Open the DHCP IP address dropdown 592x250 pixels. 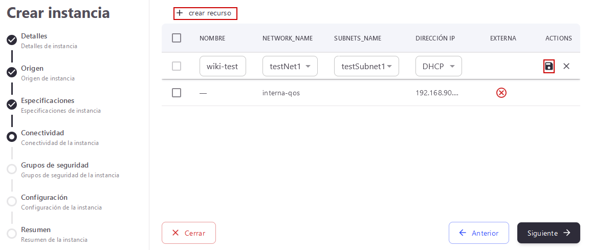[x=438, y=66]
